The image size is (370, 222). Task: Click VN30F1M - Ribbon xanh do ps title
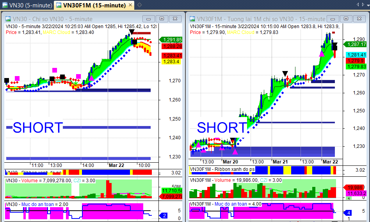222,169
